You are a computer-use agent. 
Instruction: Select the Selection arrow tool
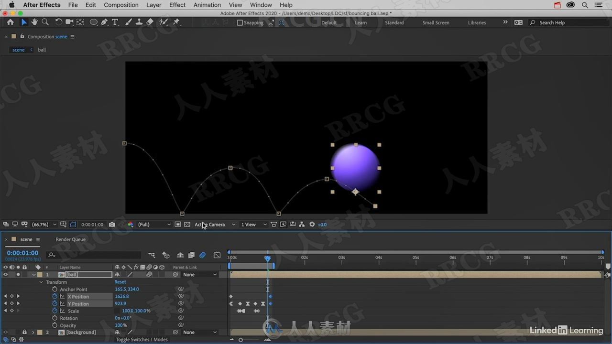(24, 22)
